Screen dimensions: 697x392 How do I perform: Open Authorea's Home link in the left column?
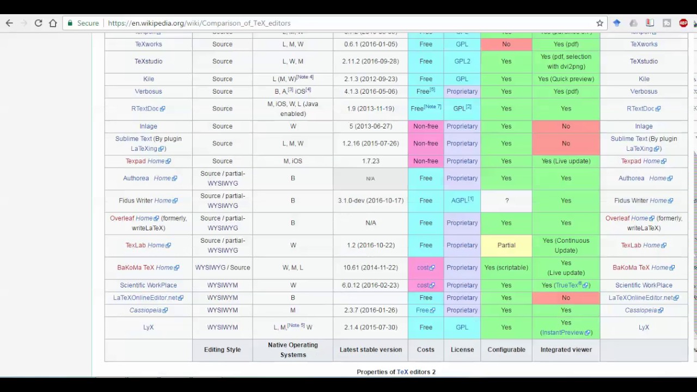[165, 178]
